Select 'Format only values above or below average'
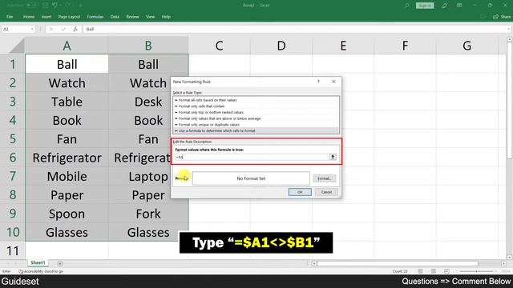 (x=256, y=118)
